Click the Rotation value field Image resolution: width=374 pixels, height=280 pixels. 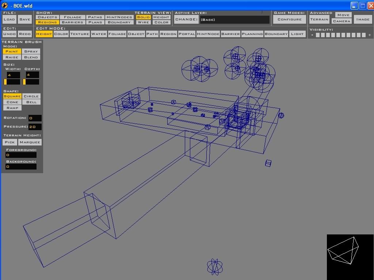tap(35, 118)
